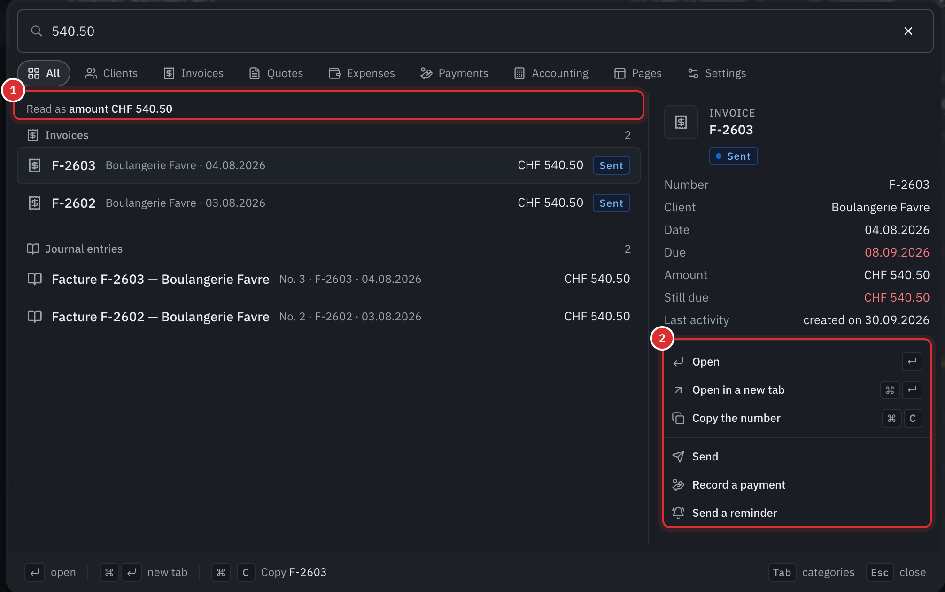Image resolution: width=945 pixels, height=592 pixels.
Task: Click into the search field showing 540.50
Action: pos(475,31)
